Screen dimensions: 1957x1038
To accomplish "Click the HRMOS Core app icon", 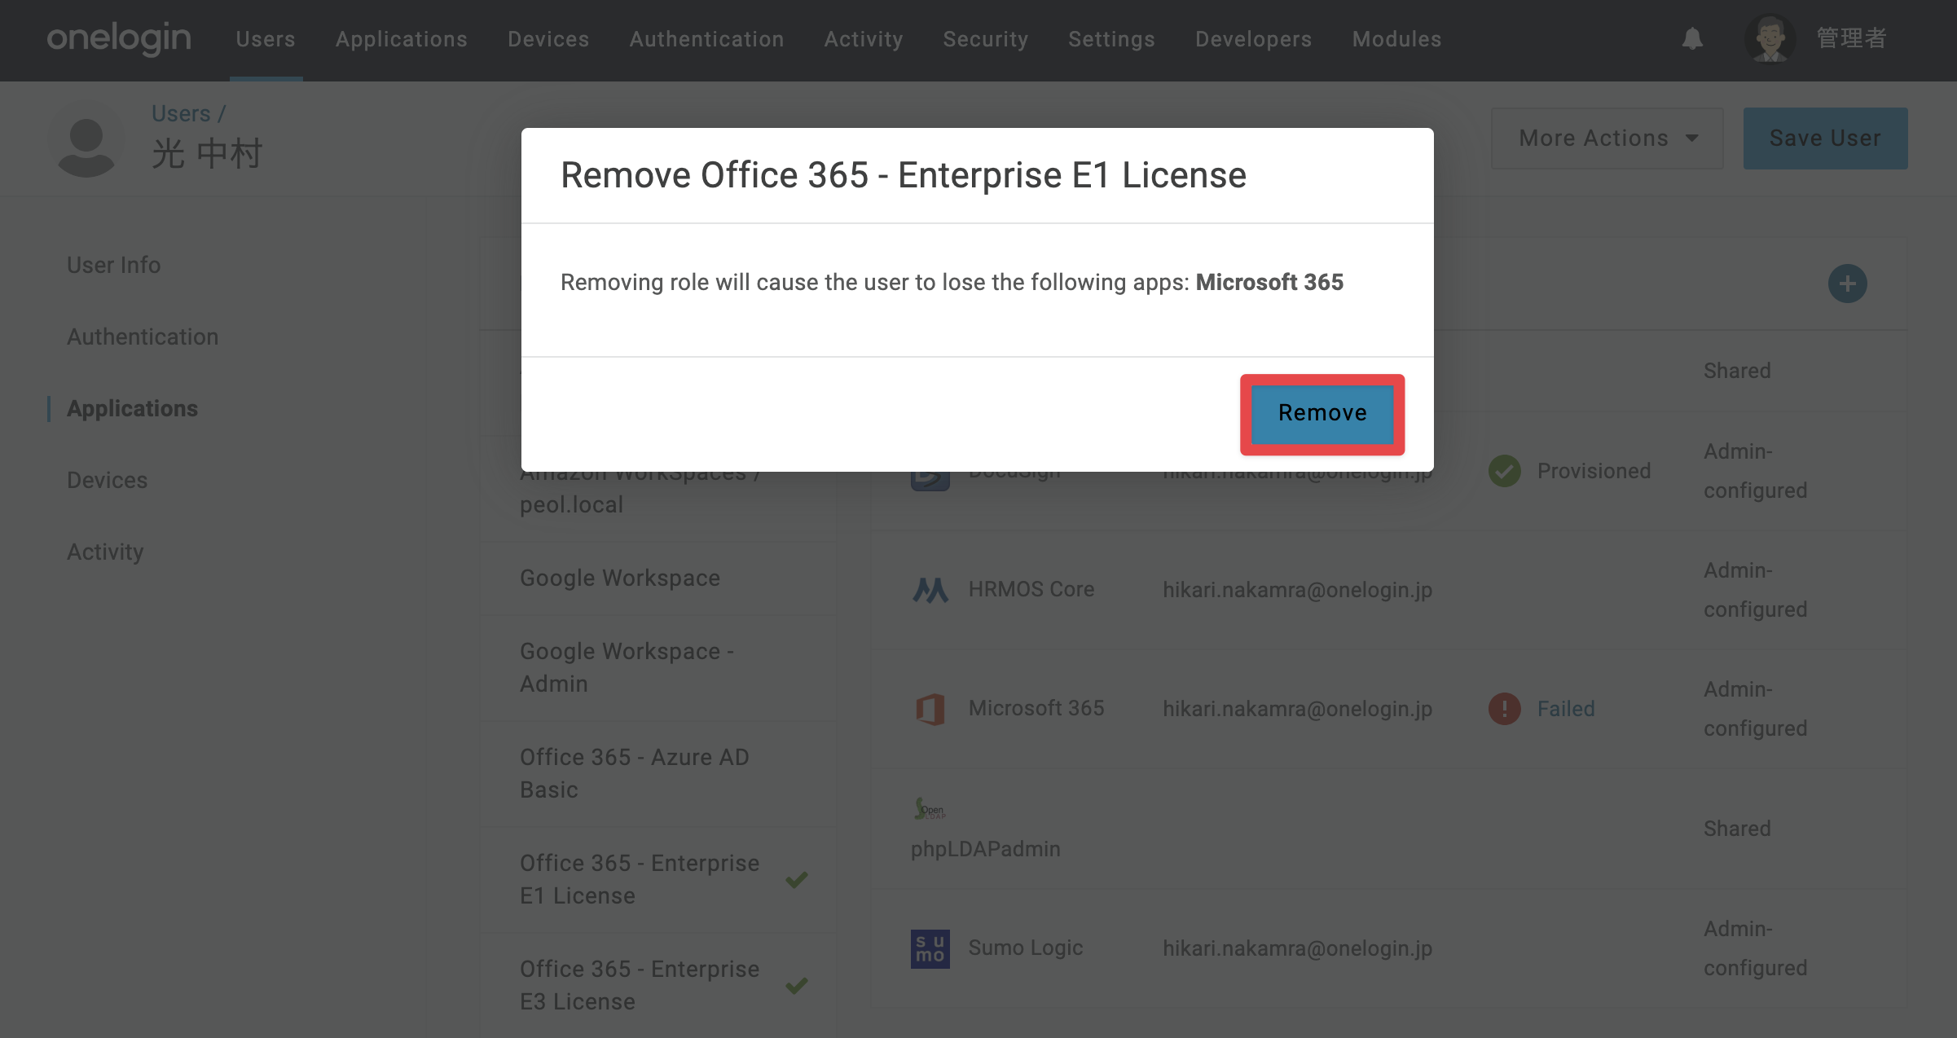I will pos(930,589).
